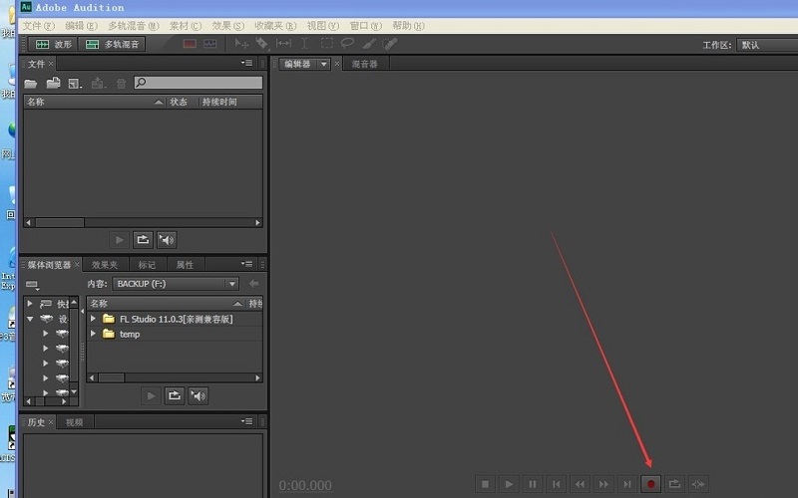Open the 文件(F) menu
798x498 pixels.
pos(39,26)
